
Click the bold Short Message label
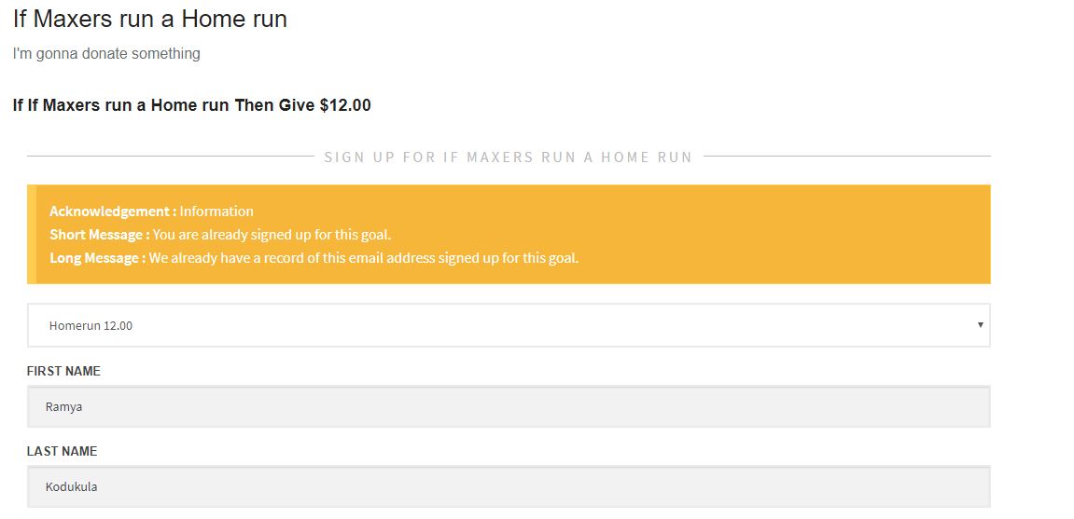[100, 235]
